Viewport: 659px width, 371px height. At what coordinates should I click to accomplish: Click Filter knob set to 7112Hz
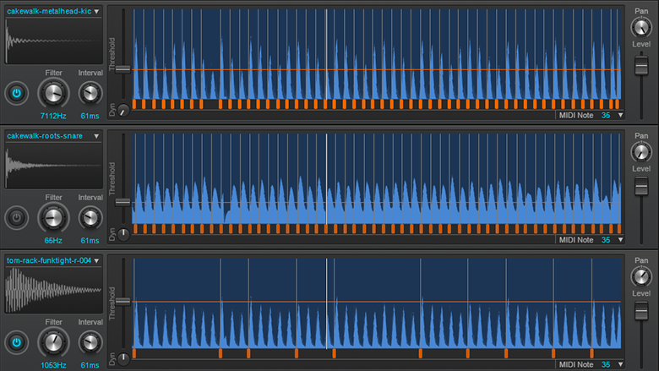tap(53, 93)
